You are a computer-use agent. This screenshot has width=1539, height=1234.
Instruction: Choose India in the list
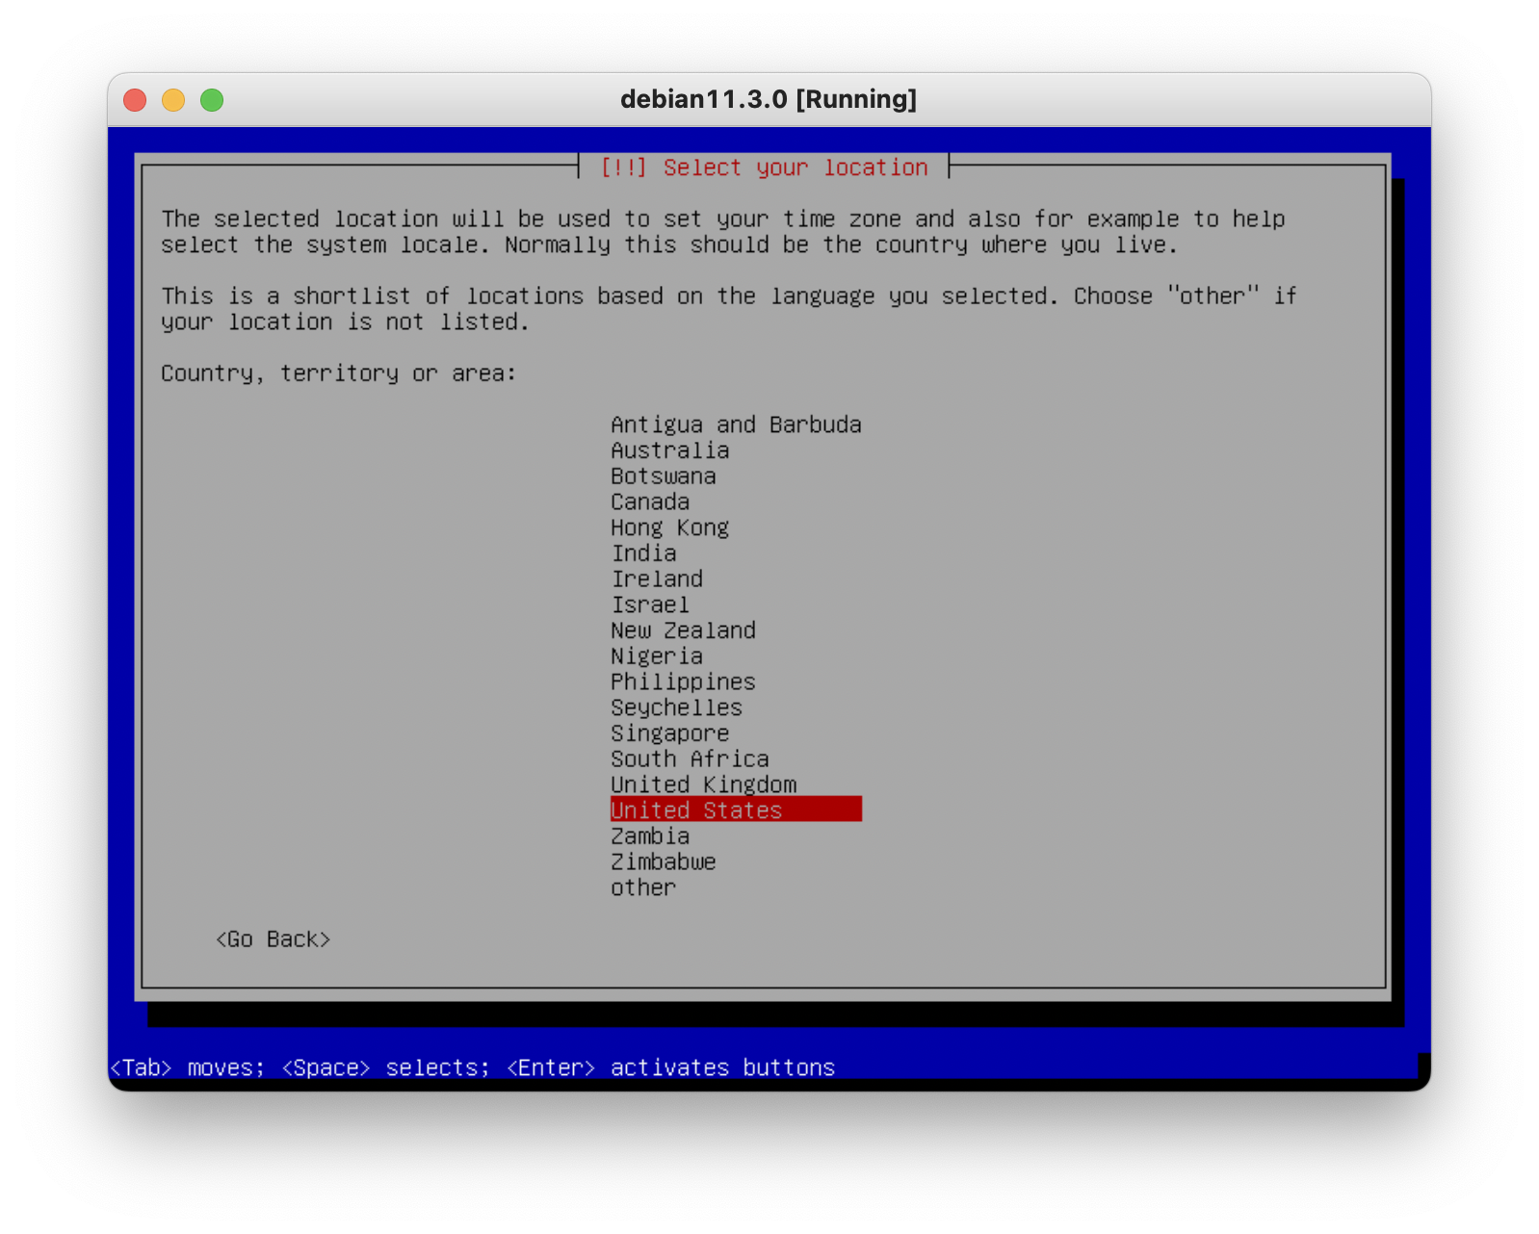point(643,553)
